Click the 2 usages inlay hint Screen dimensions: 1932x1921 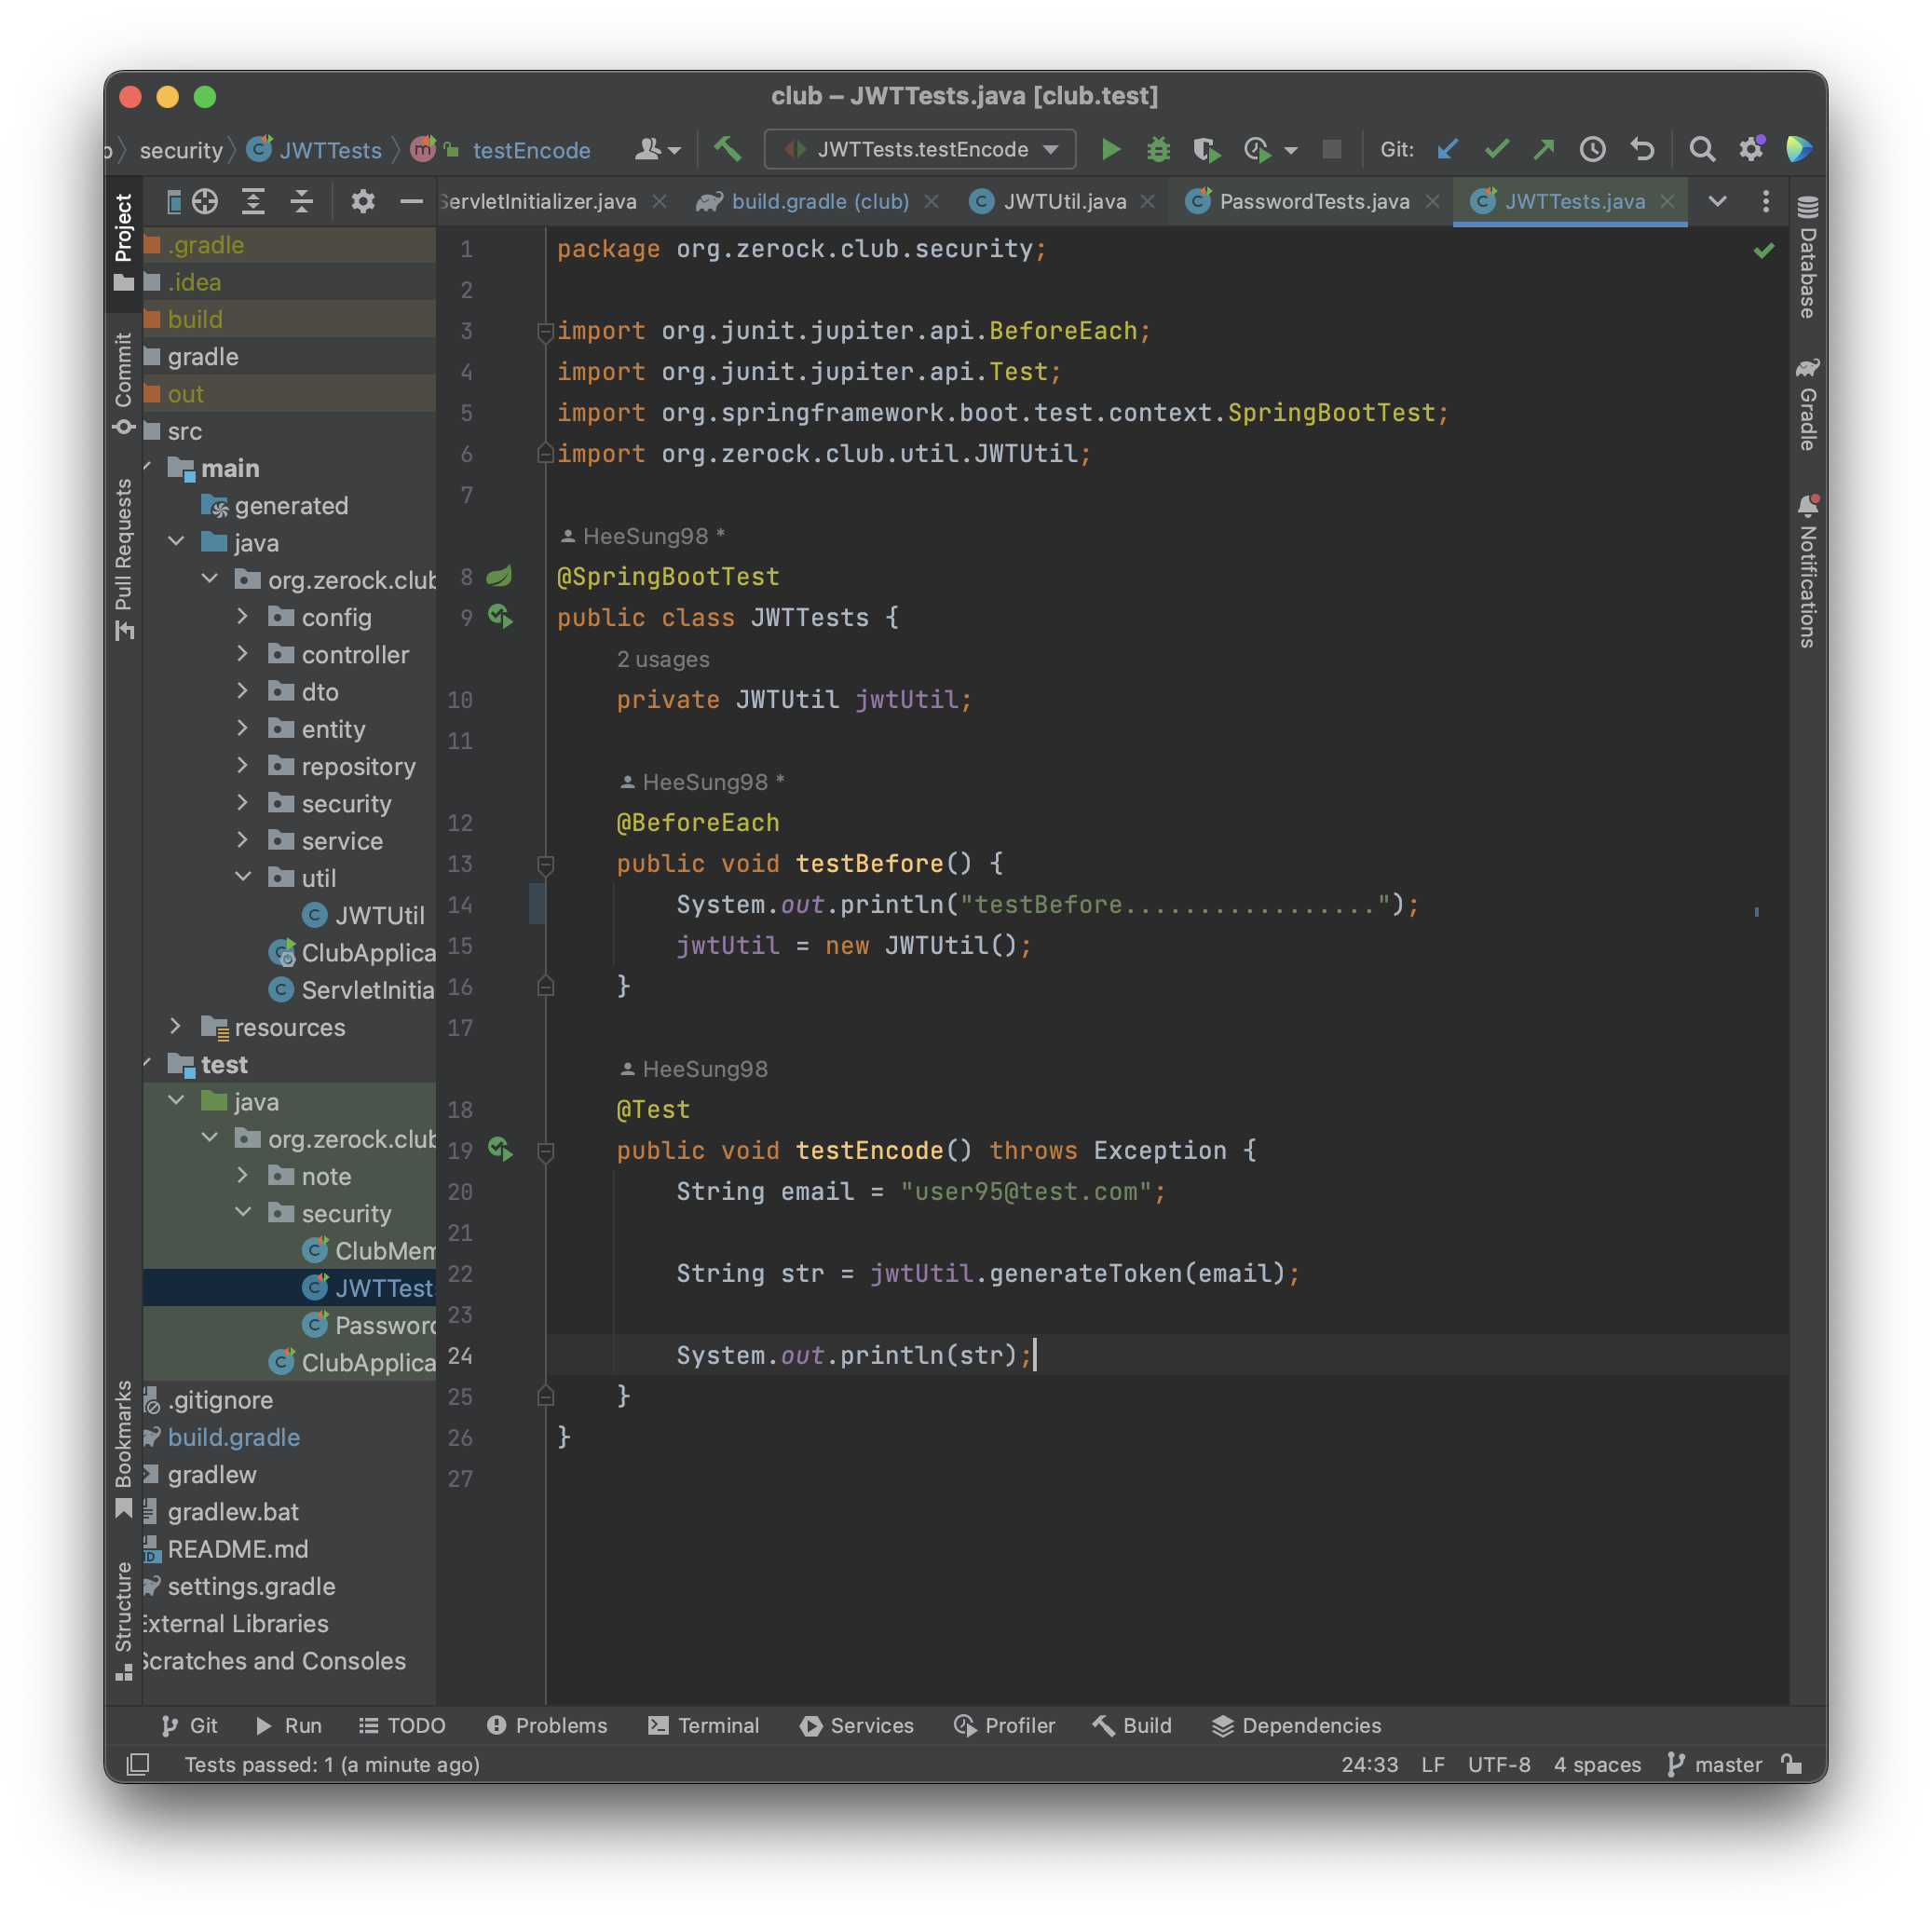click(x=663, y=659)
